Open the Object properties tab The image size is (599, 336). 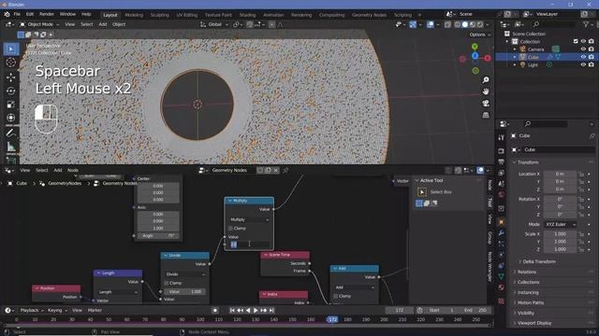pos(502,222)
